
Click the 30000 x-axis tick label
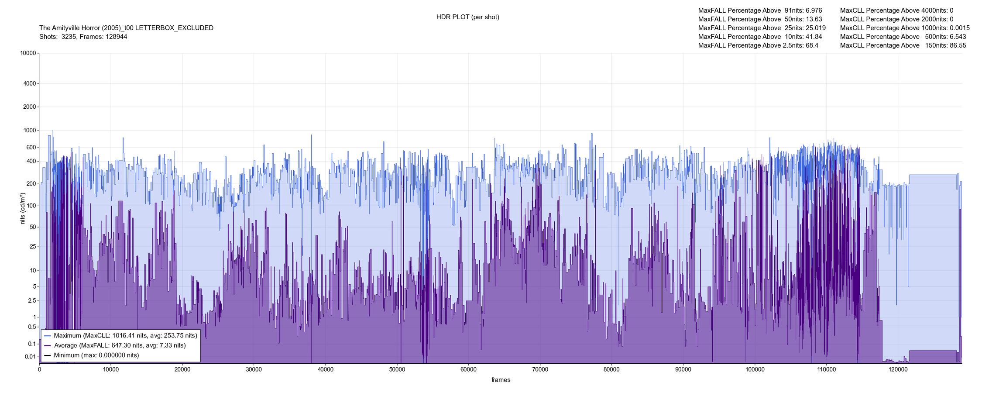[254, 370]
